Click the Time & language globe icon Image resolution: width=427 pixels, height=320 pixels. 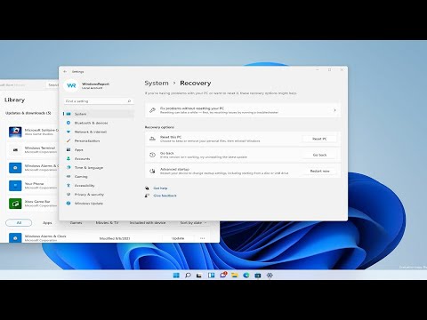pyautogui.click(x=68, y=167)
